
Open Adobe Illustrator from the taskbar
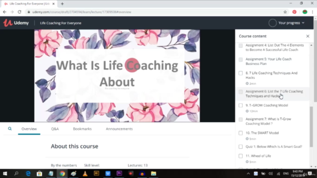point(97,174)
